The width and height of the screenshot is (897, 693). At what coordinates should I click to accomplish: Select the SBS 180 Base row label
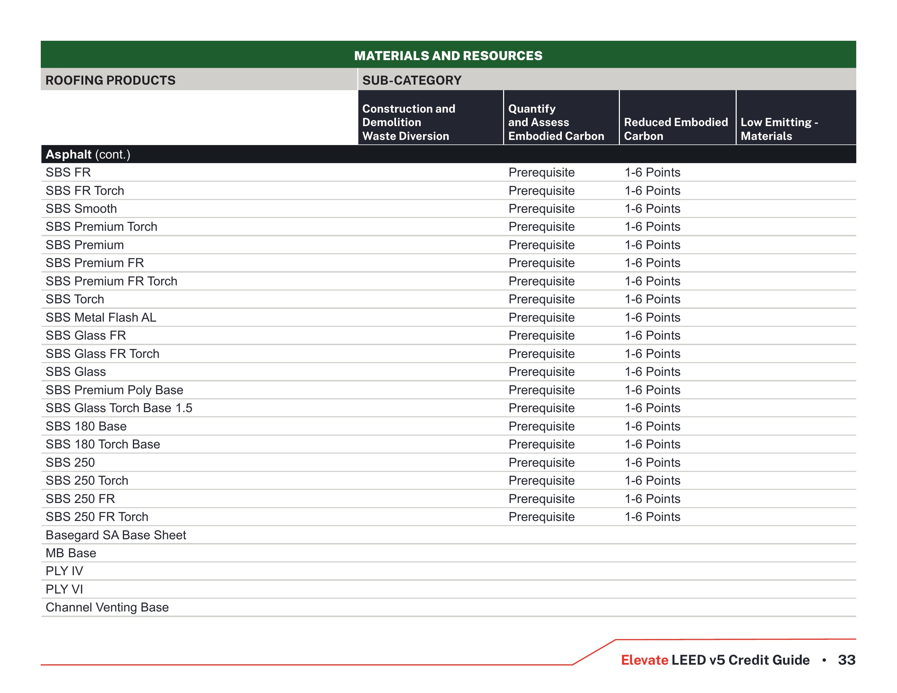pos(86,426)
